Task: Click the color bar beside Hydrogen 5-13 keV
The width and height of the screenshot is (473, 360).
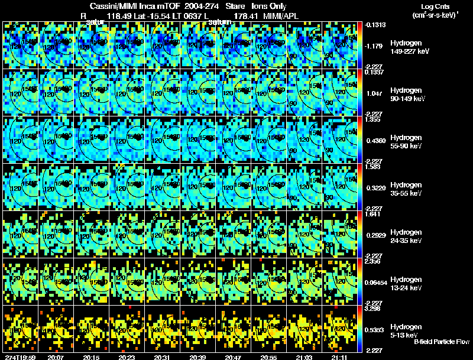Action: 359,329
